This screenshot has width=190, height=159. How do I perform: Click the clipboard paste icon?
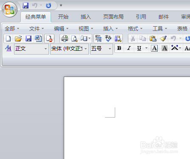point(153,38)
